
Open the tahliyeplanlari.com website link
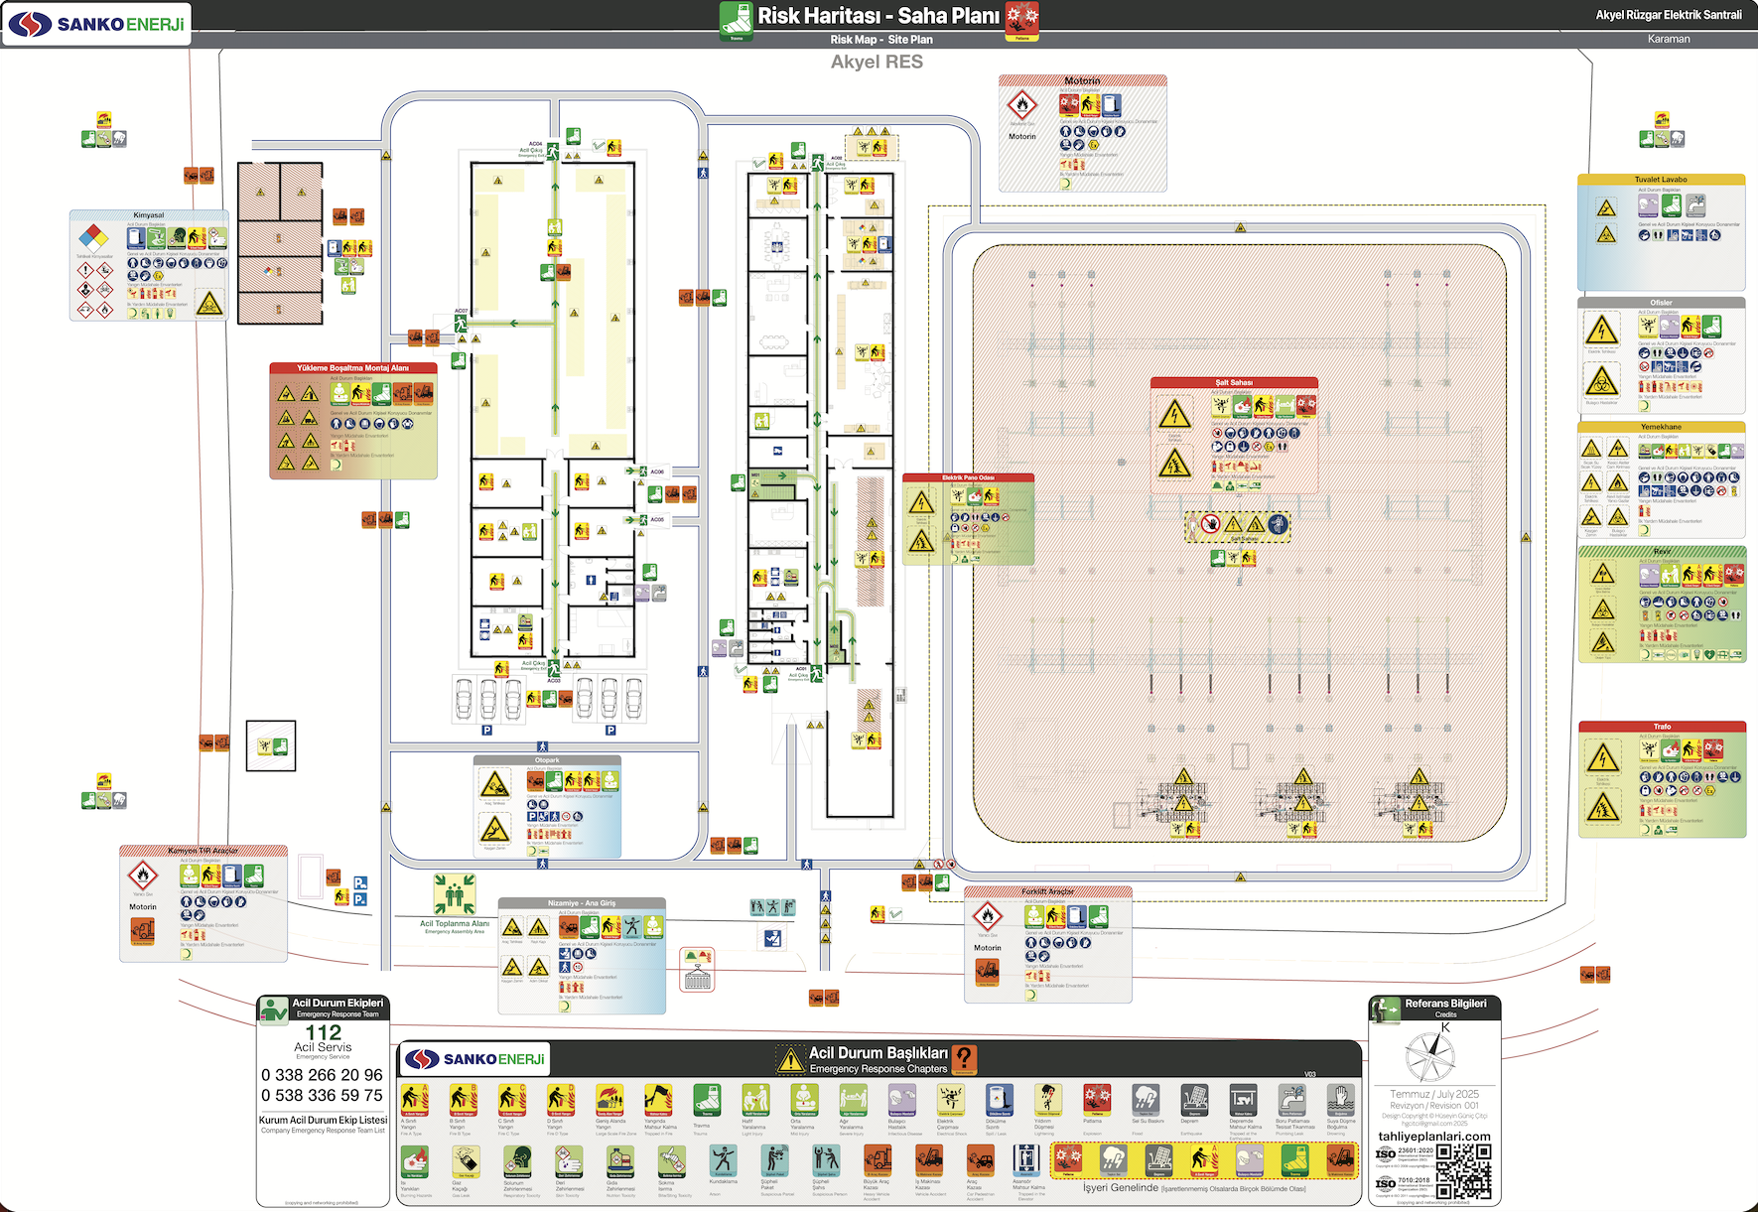(x=1433, y=1137)
